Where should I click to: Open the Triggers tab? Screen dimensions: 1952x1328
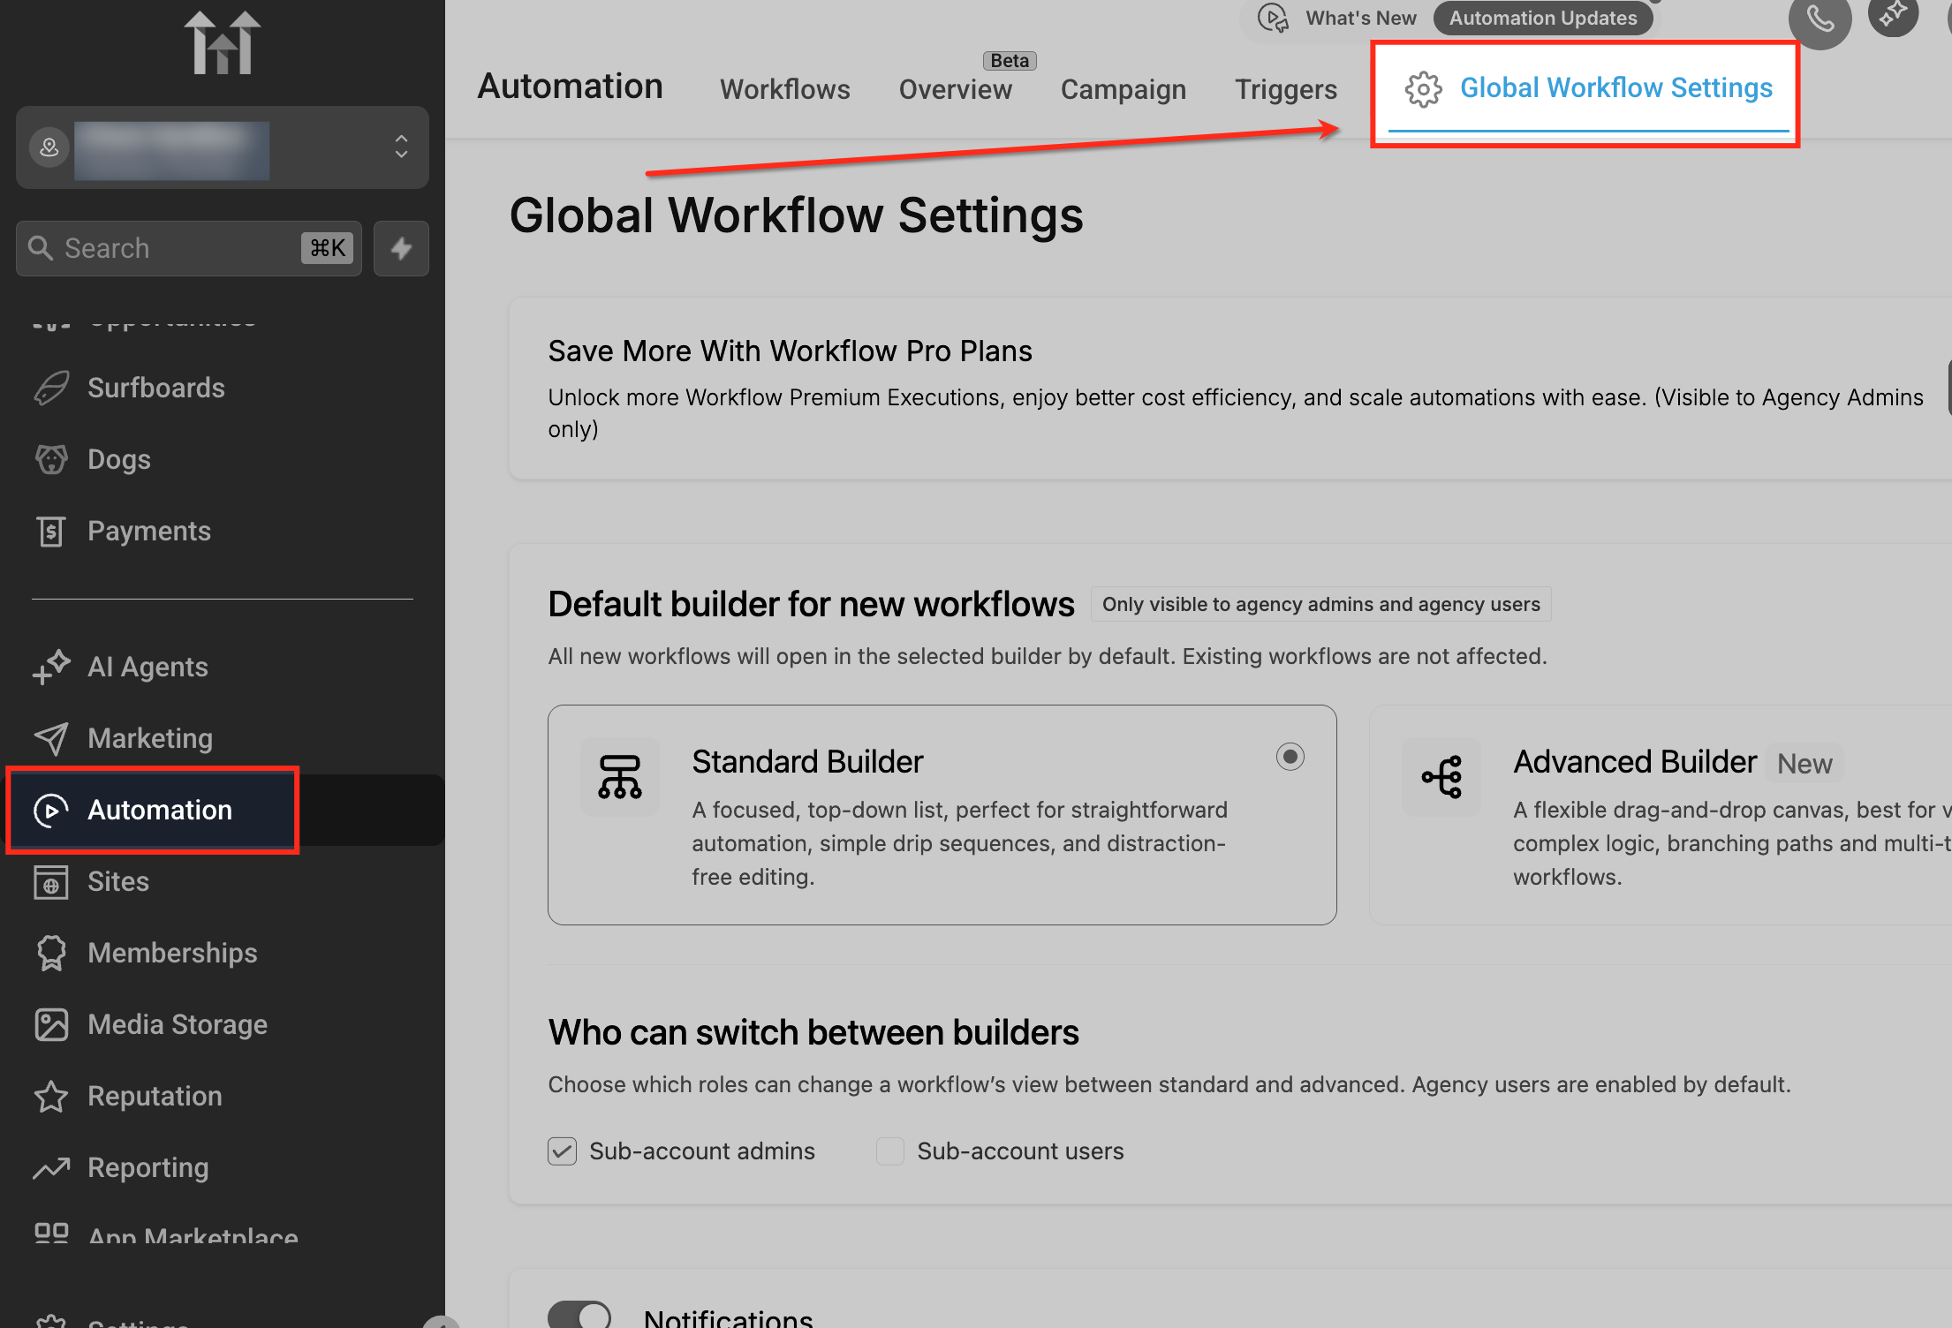click(x=1285, y=89)
